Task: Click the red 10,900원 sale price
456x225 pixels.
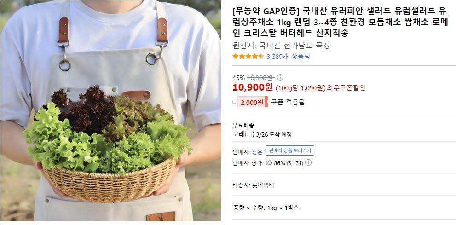Action: 253,87
